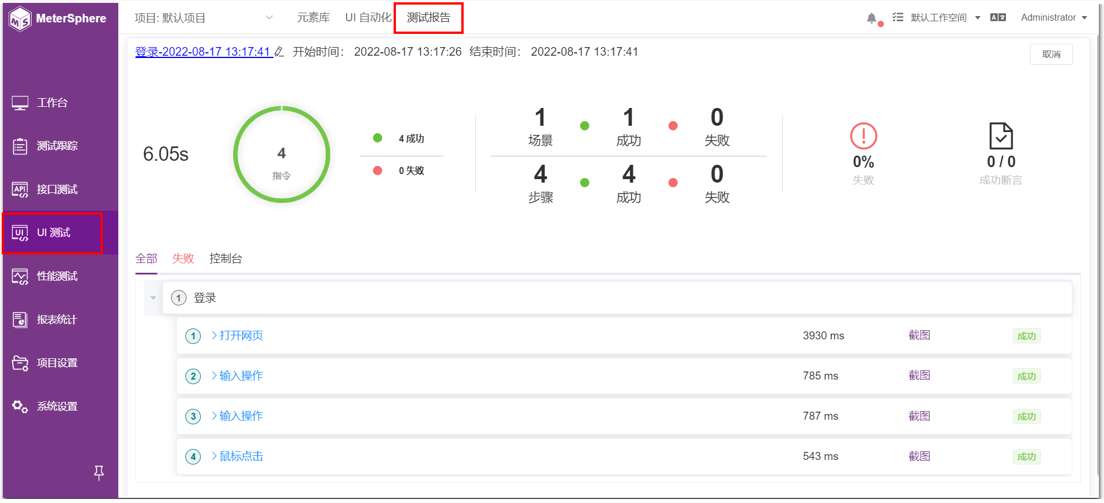Click the green ring 4 指令 chart
Viewport: 1104px width, 503px height.
pyautogui.click(x=282, y=154)
